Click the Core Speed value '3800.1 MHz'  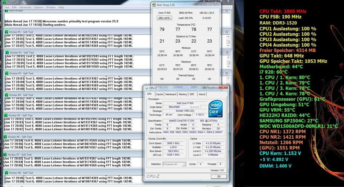pos(173,143)
